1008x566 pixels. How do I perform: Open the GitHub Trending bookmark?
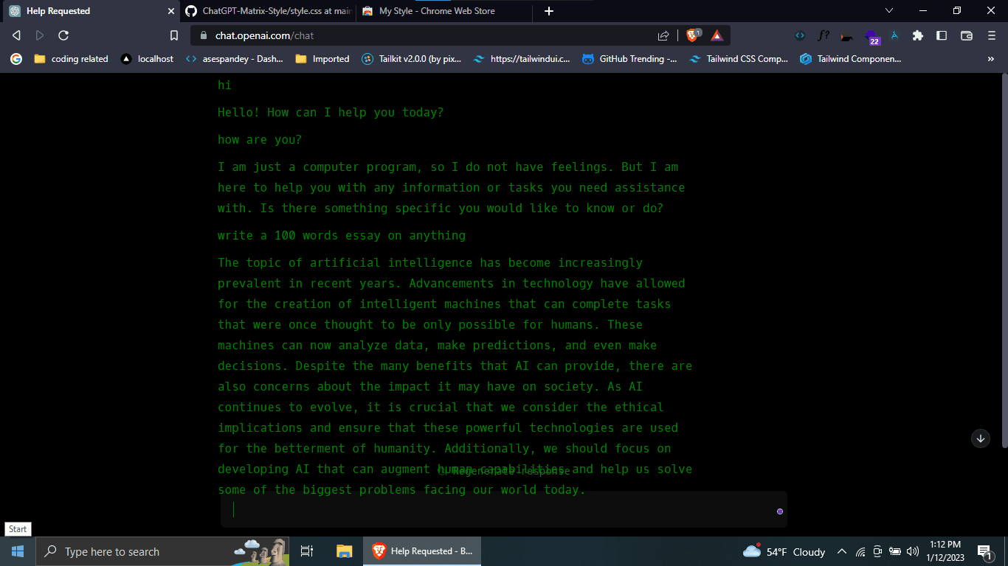(x=629, y=59)
